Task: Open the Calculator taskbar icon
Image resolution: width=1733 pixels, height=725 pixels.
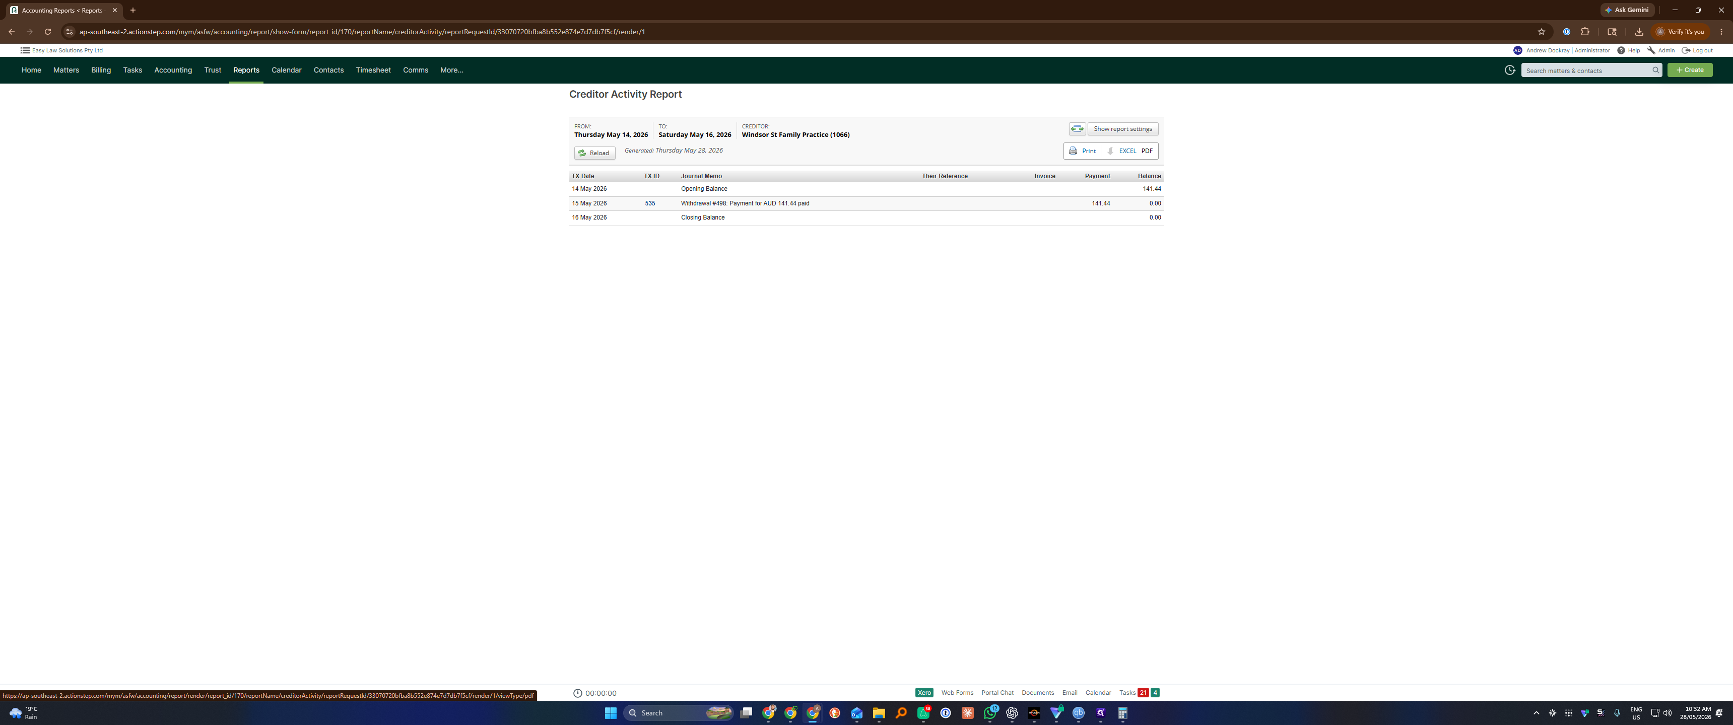Action: click(1122, 713)
